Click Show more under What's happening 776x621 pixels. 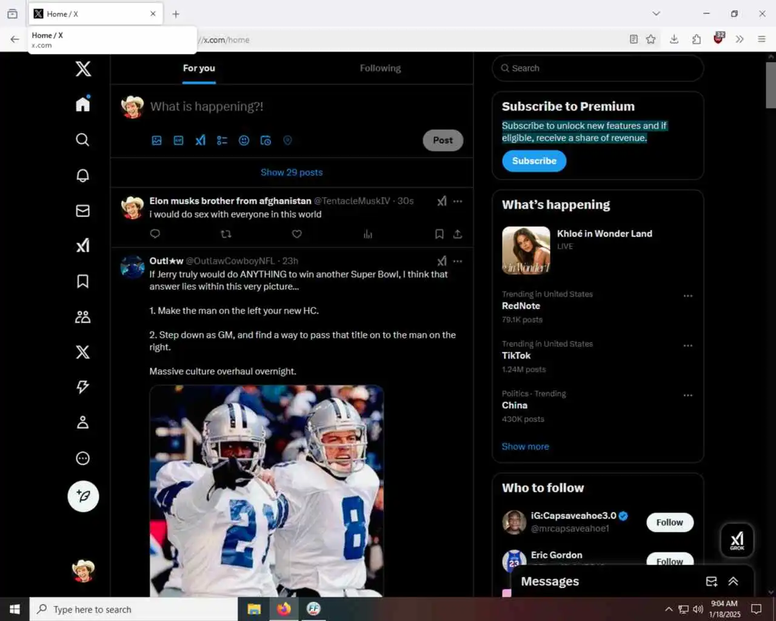pyautogui.click(x=525, y=446)
